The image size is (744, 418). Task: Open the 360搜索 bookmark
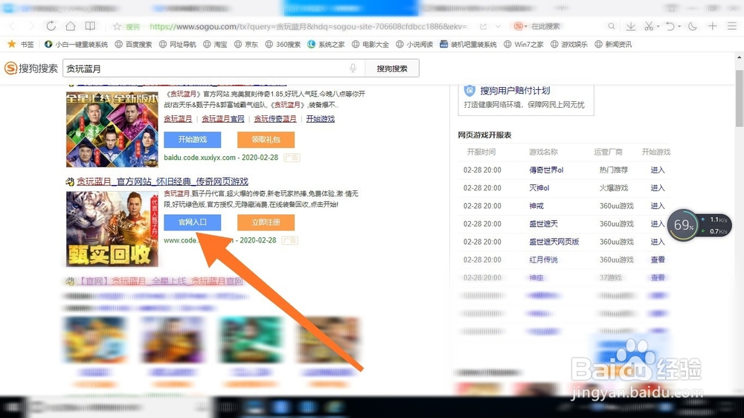tap(283, 44)
